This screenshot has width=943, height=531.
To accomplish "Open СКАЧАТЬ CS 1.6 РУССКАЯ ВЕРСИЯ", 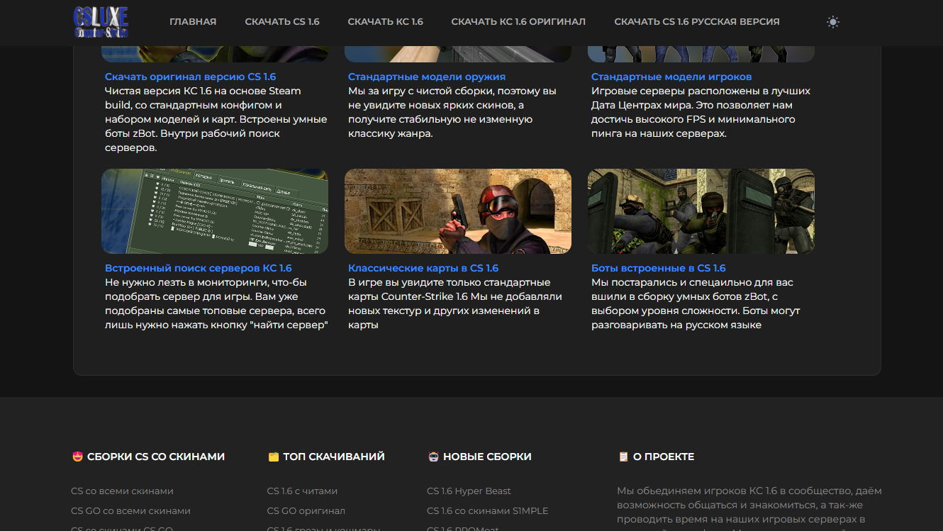I will (x=696, y=22).
